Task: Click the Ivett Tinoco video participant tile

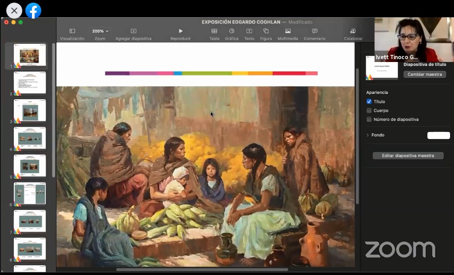Action: 414,40
